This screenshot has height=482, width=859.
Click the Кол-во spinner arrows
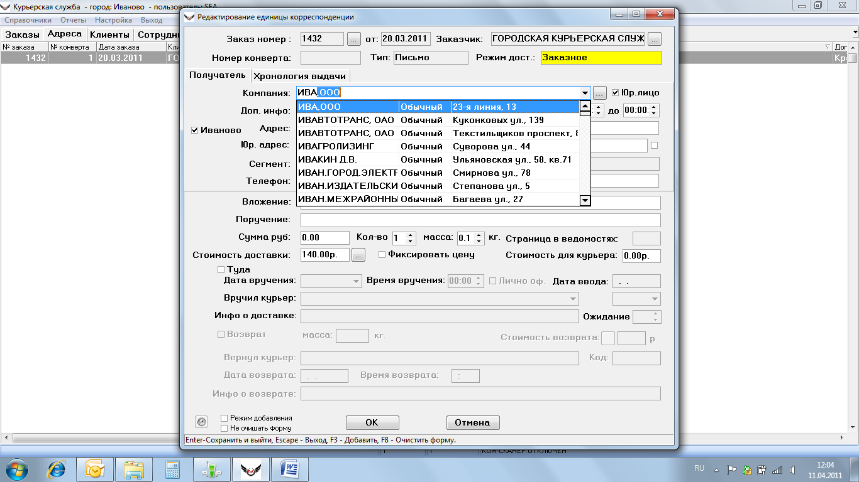coord(411,238)
